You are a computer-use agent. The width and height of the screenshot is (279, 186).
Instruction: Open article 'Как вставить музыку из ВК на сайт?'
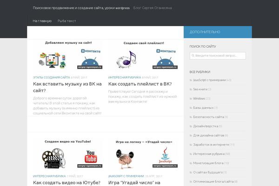[67, 87]
